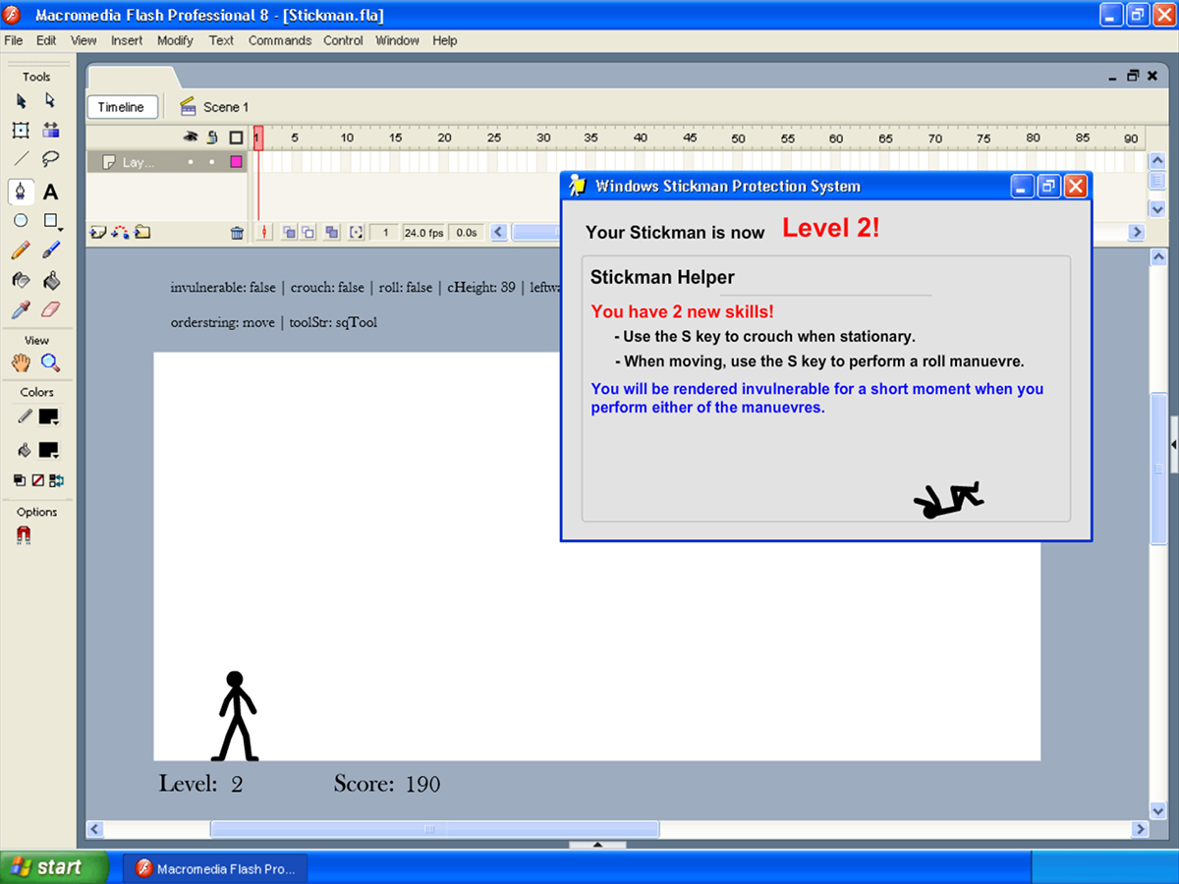Choose the Brush tool
The height and width of the screenshot is (884, 1179).
pyautogui.click(x=51, y=250)
